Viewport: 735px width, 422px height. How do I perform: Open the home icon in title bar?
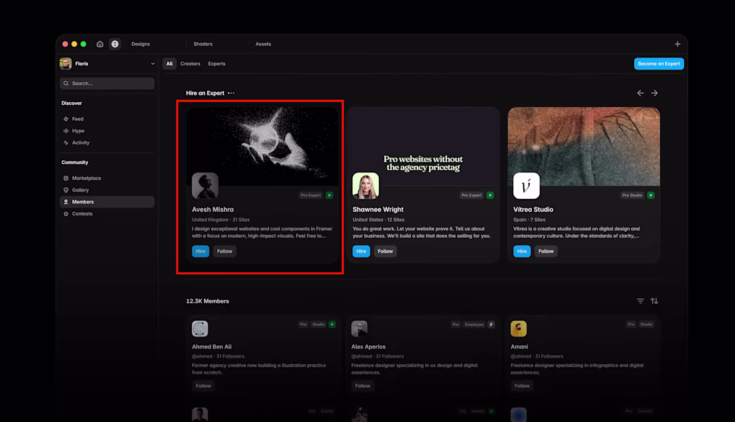coord(100,44)
